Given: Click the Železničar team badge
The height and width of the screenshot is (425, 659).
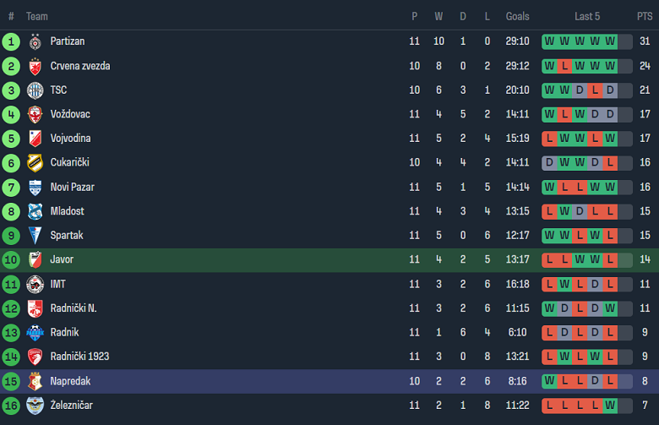Looking at the screenshot, I should [x=35, y=406].
